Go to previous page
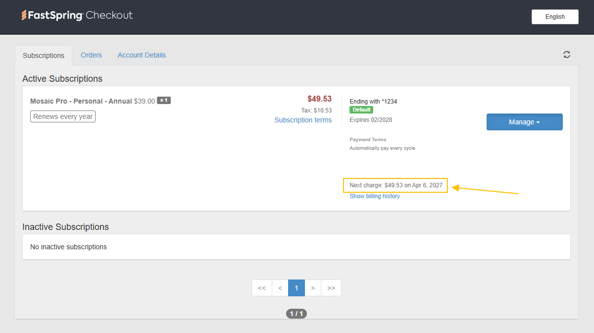Screen dimensions: 594x333 coord(280,288)
